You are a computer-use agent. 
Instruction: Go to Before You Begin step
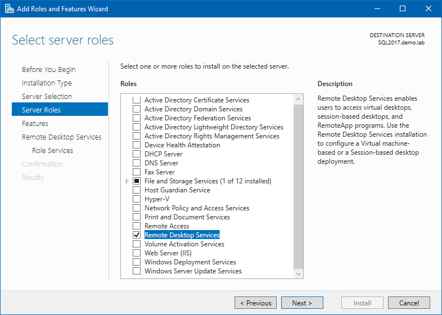coord(48,70)
